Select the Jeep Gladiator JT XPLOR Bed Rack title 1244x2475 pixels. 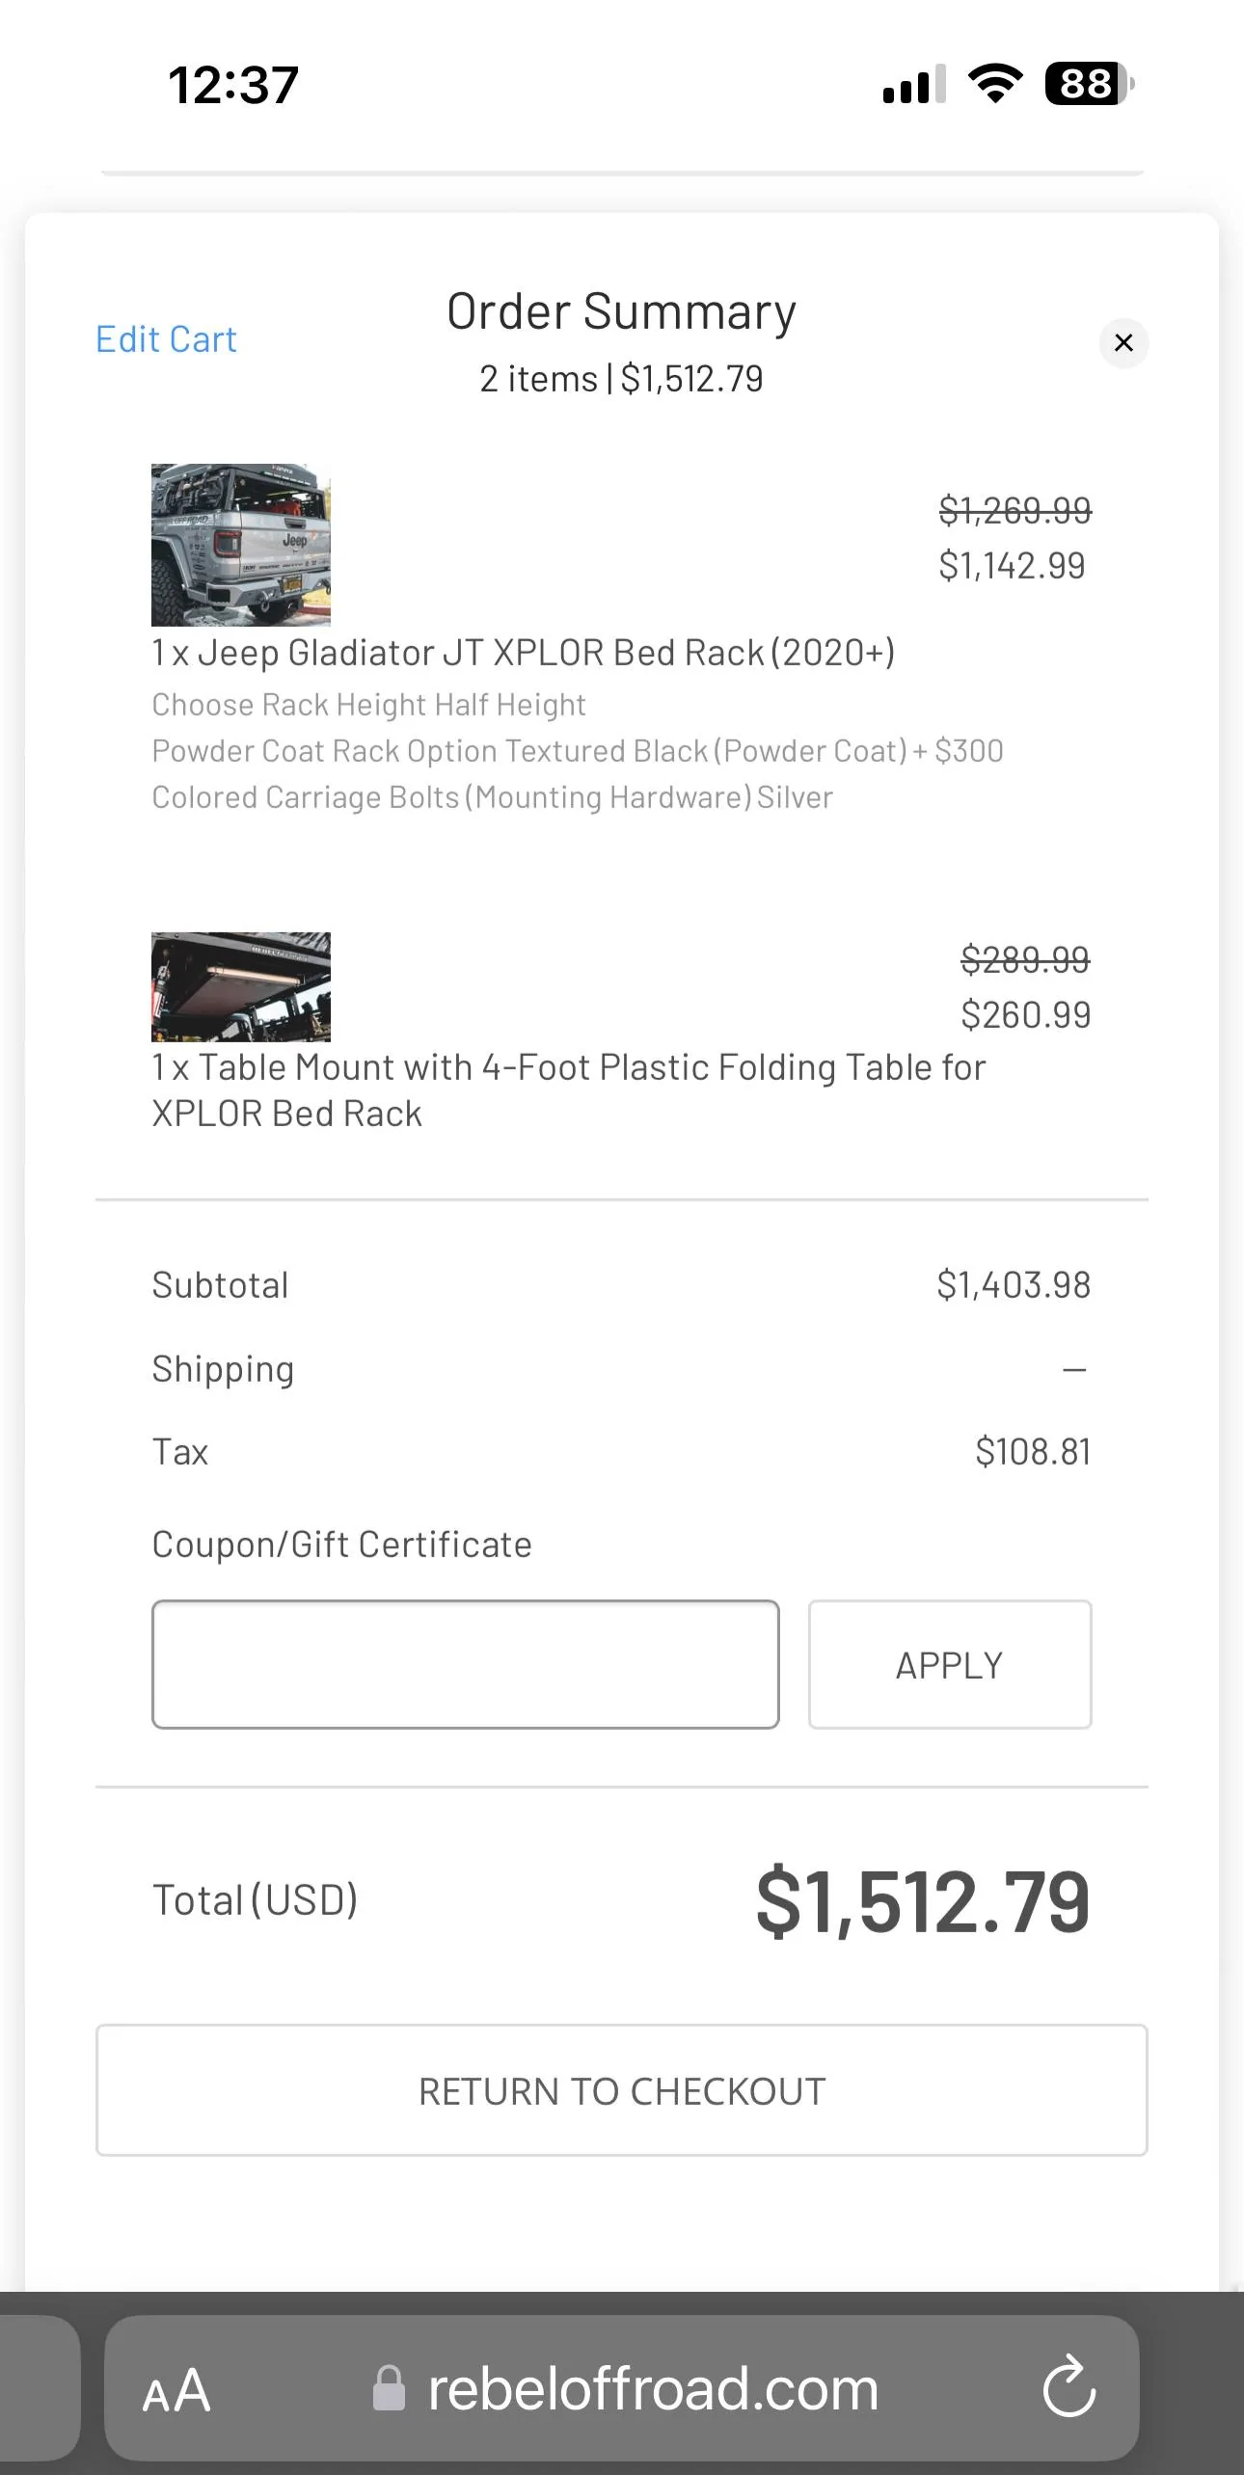click(x=524, y=653)
